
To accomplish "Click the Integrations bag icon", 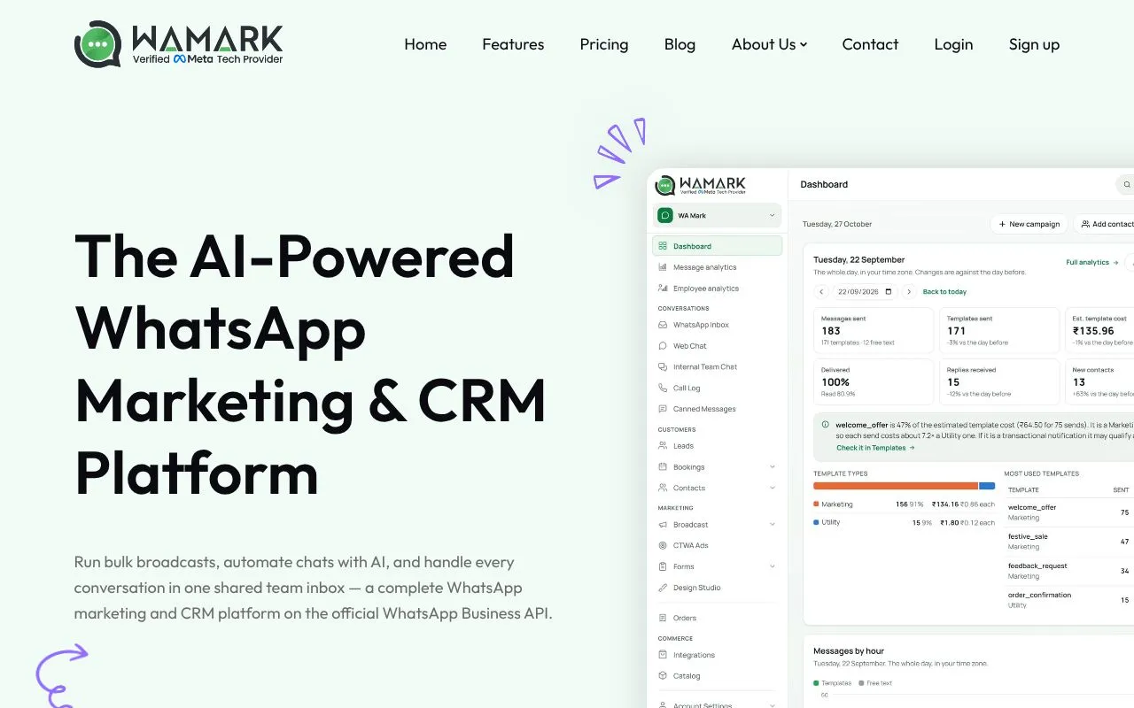I will (x=663, y=655).
